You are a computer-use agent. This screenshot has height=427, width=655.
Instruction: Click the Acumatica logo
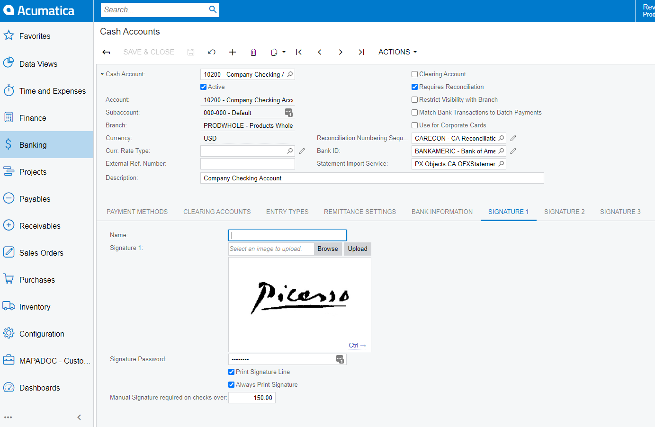[39, 10]
